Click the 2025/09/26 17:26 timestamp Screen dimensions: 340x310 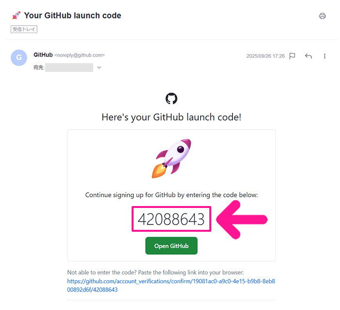265,56
